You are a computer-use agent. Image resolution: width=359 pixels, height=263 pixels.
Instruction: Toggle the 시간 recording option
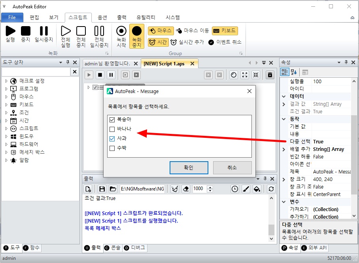[158, 42]
